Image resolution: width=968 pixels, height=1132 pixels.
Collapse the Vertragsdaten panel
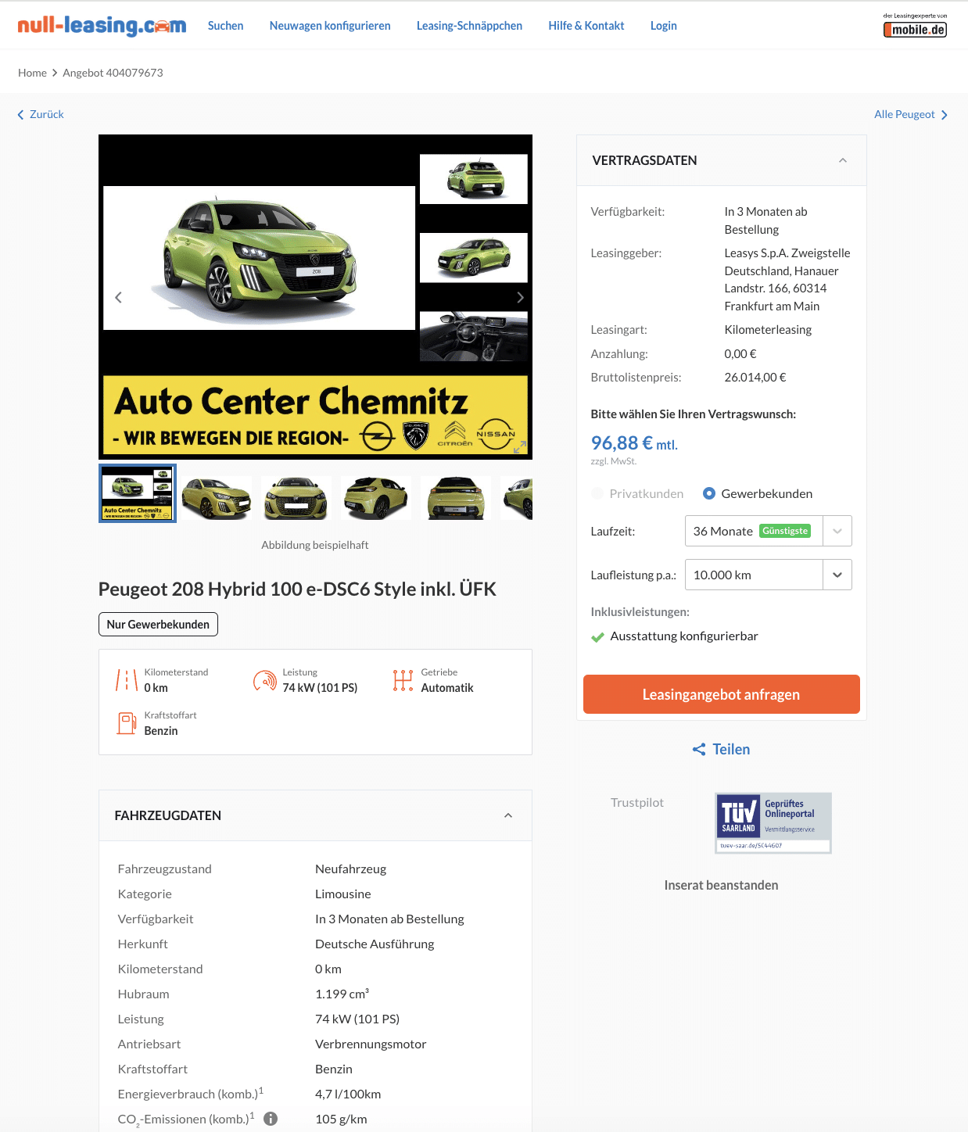pos(843,160)
